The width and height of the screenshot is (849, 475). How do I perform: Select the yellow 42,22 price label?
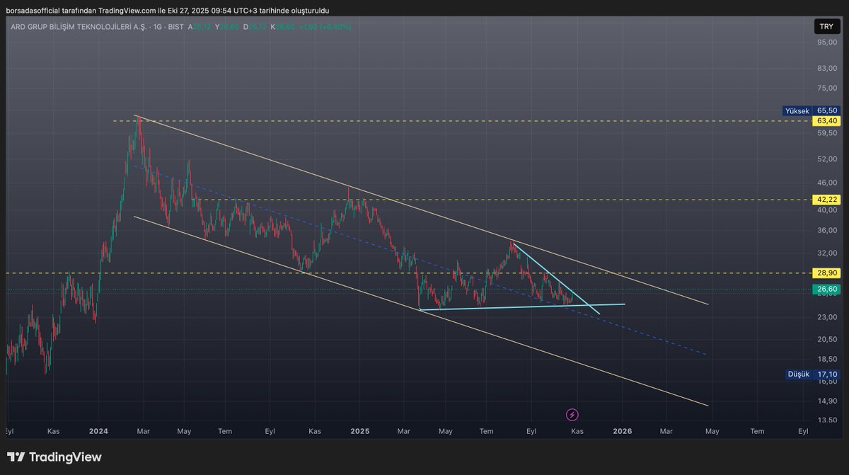pyautogui.click(x=826, y=200)
